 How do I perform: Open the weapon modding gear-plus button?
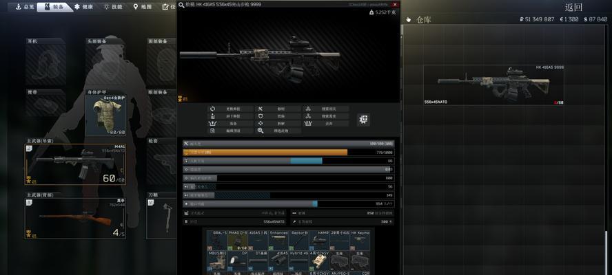[x=363, y=120]
